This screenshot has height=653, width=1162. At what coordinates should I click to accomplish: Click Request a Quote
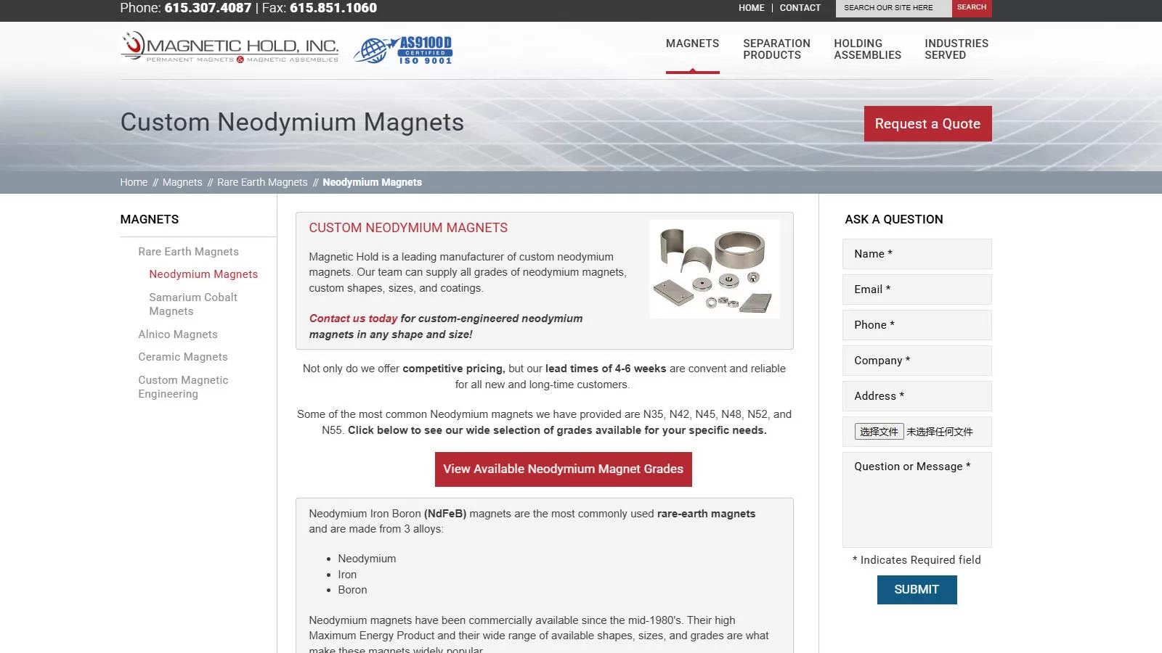(x=927, y=123)
